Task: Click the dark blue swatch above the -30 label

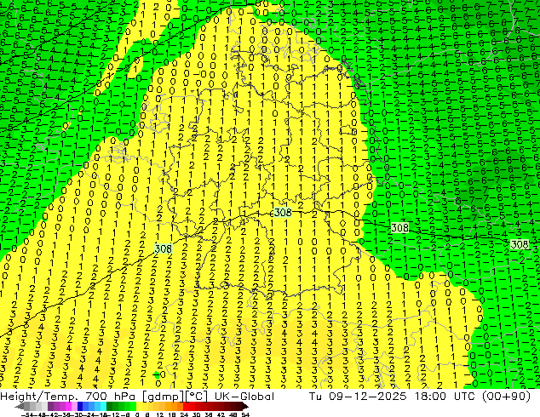Action: pos(80,406)
